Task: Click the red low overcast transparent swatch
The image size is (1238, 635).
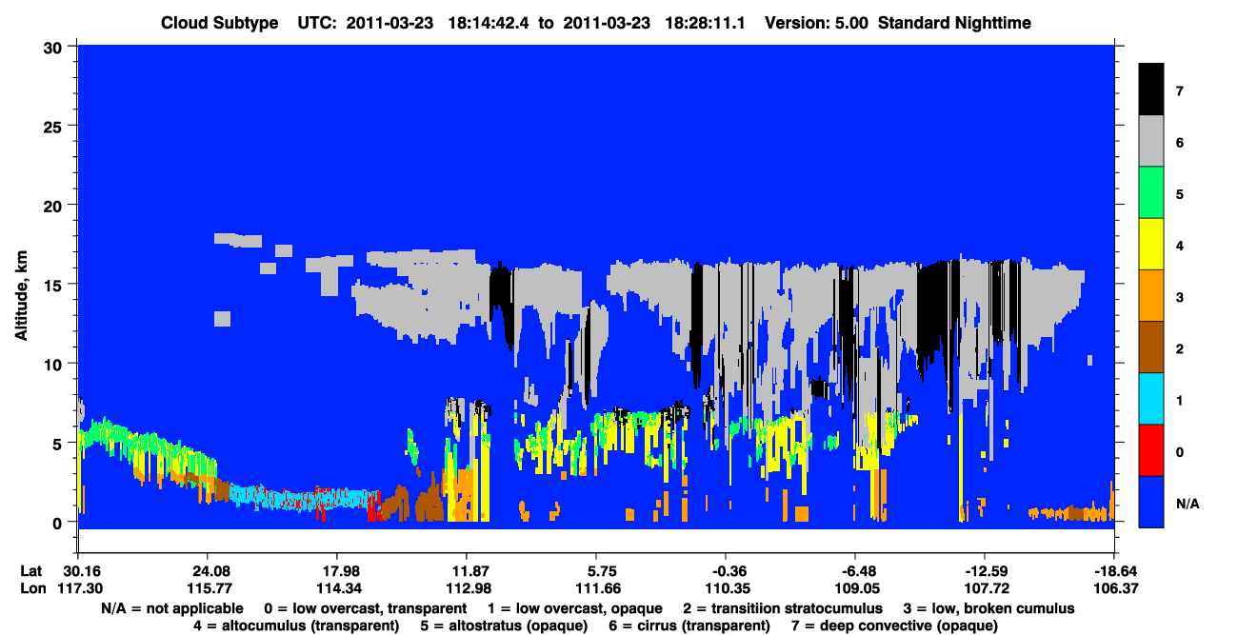Action: pyautogui.click(x=1151, y=450)
